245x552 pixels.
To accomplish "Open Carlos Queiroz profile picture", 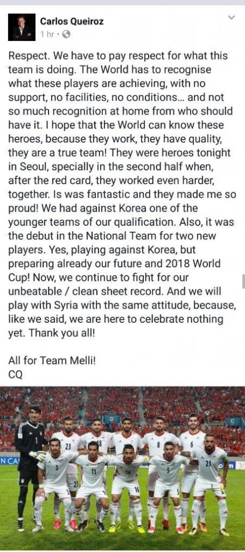I will pos(22,27).
